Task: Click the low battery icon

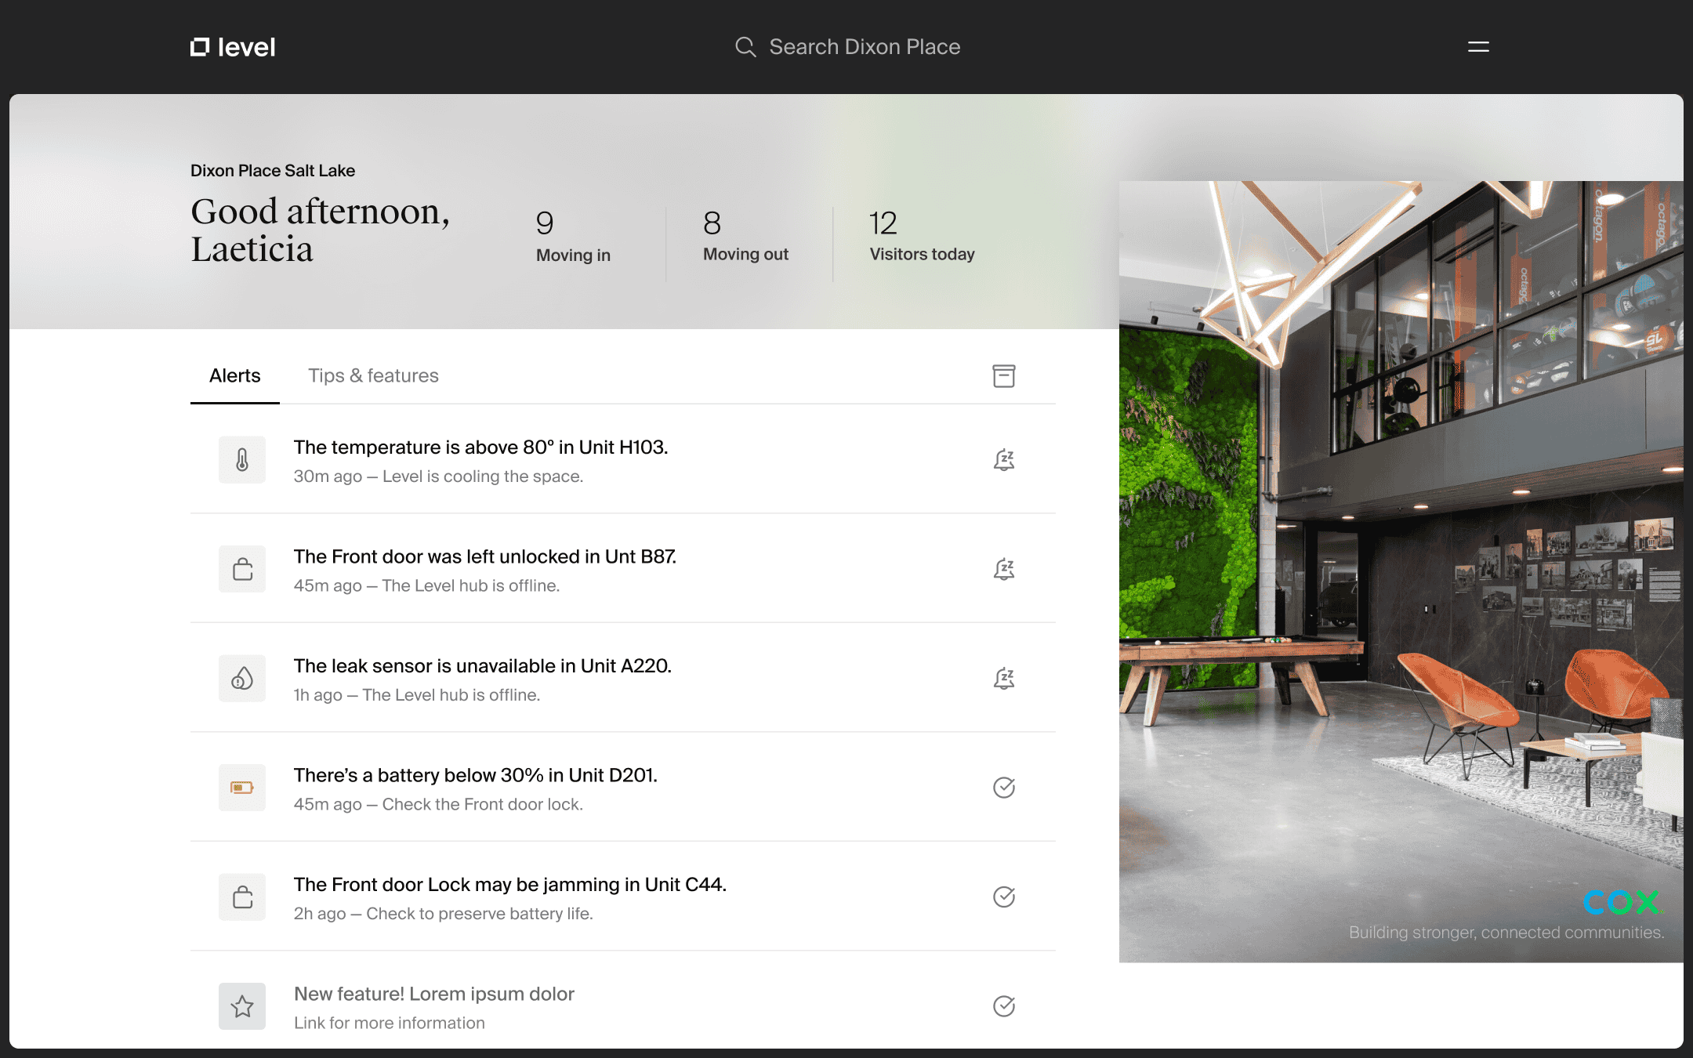Action: pos(242,788)
